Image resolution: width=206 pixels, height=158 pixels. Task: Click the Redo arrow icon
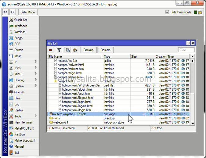[13, 12]
